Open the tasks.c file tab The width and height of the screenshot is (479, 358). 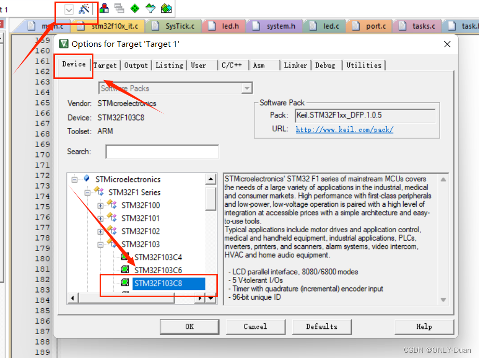click(417, 26)
